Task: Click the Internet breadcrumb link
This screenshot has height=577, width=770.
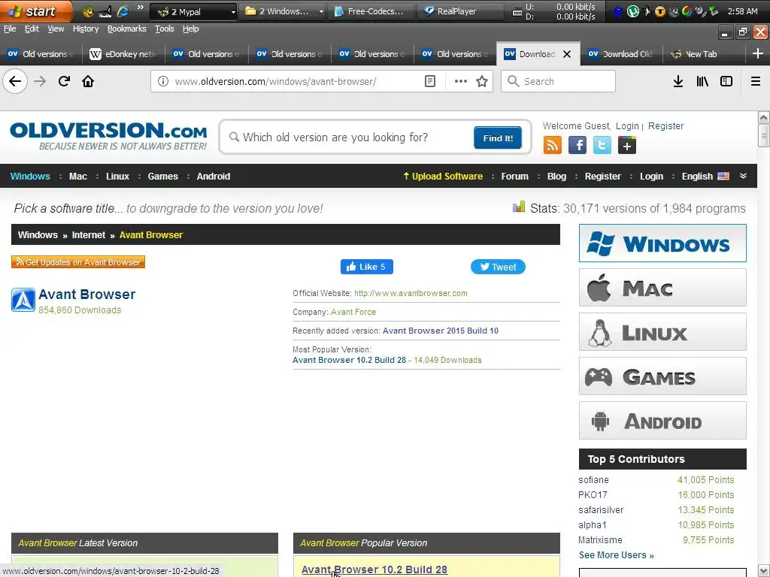Action: (x=89, y=235)
